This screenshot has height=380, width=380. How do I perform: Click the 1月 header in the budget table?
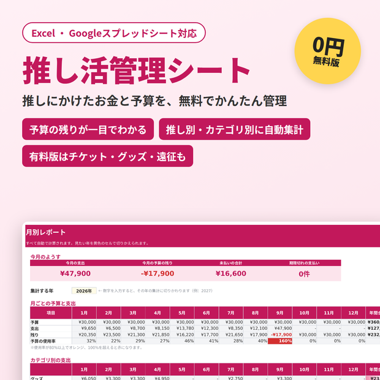coord(84,313)
